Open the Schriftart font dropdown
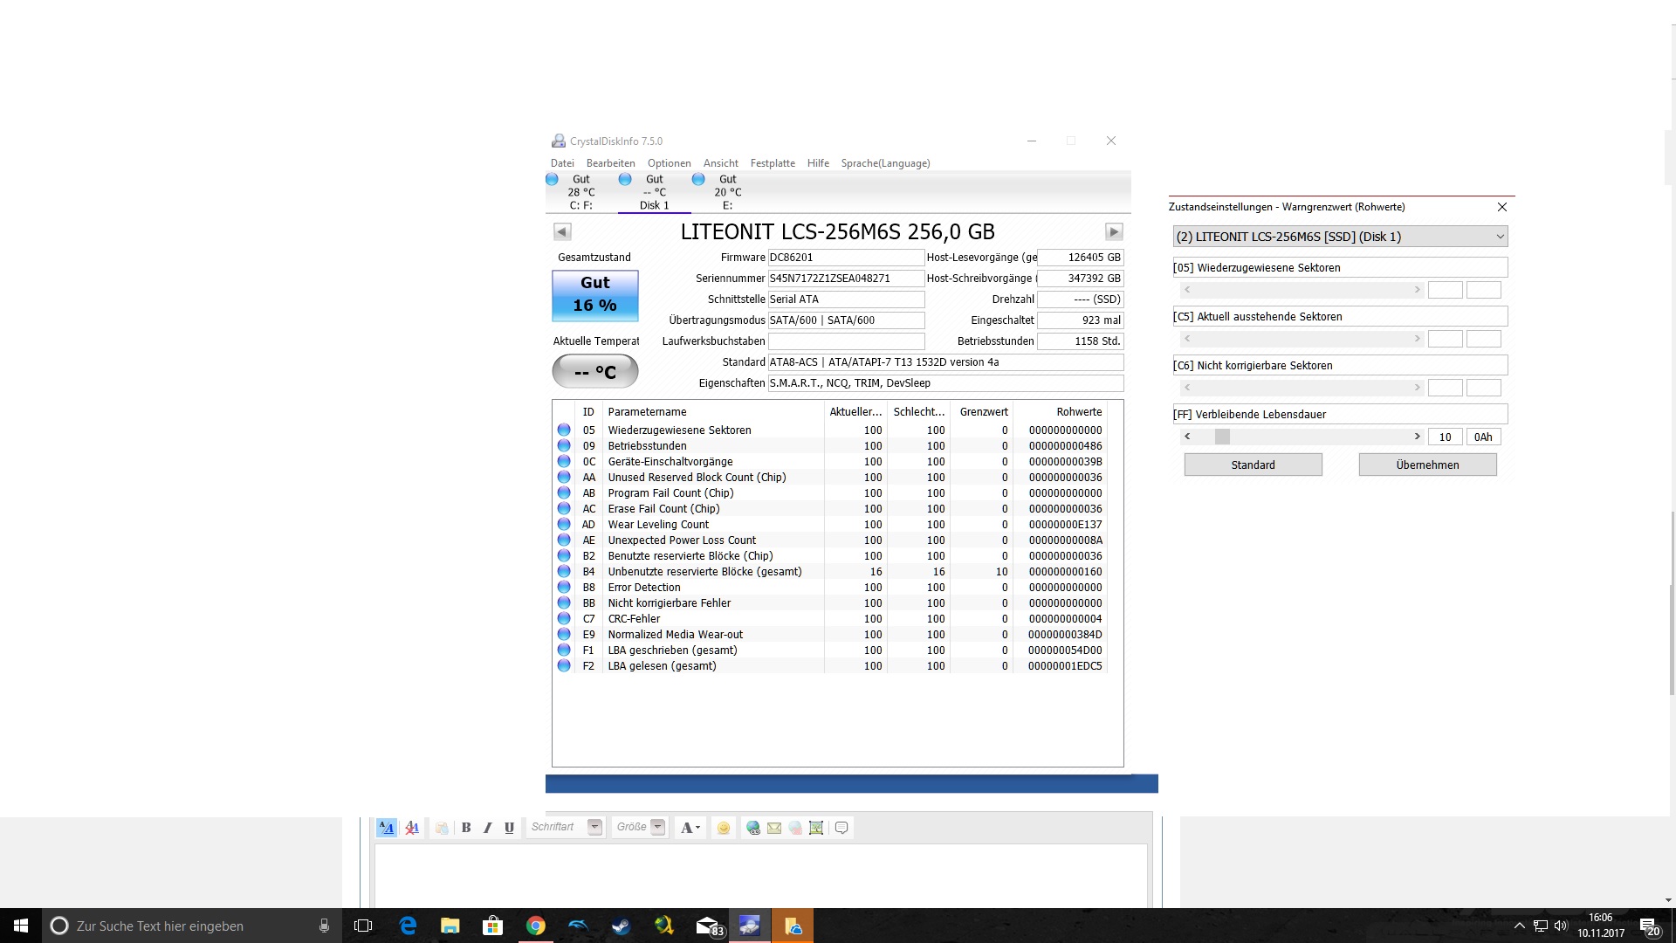Image resolution: width=1676 pixels, height=943 pixels. [594, 827]
